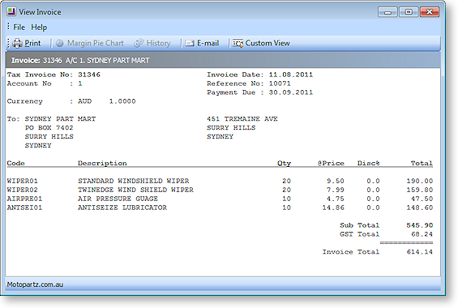Click item code ANTSEI01
Viewport: 458px width, 308px height.
coord(24,207)
